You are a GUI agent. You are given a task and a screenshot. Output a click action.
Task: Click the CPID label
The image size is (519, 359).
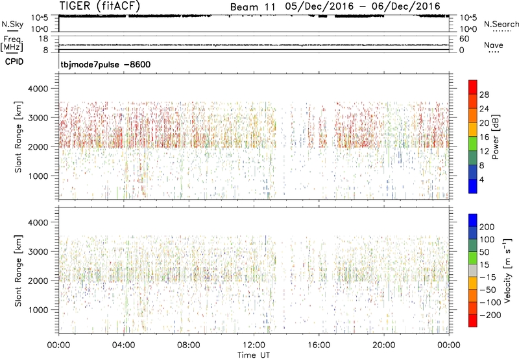click(14, 62)
